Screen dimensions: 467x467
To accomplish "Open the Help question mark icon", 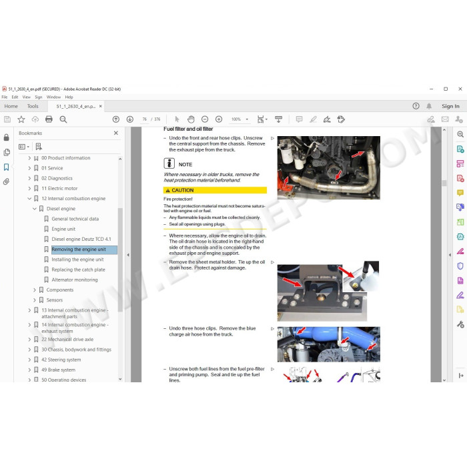I will coord(416,106).
